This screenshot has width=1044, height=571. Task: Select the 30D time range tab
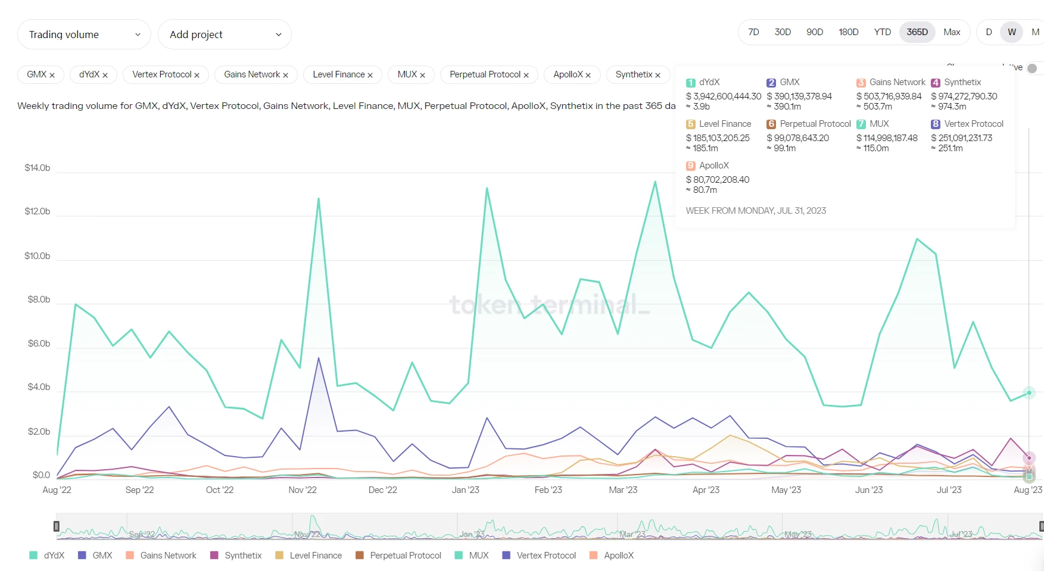point(783,32)
